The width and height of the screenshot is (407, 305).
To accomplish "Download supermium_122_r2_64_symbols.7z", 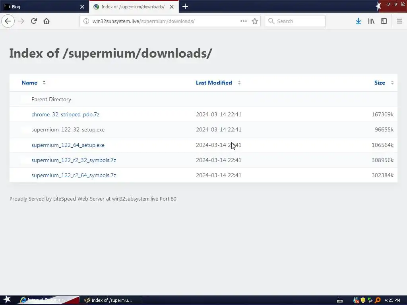I will coord(74,175).
